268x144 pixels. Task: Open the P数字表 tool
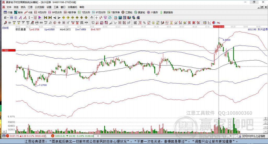70,12
